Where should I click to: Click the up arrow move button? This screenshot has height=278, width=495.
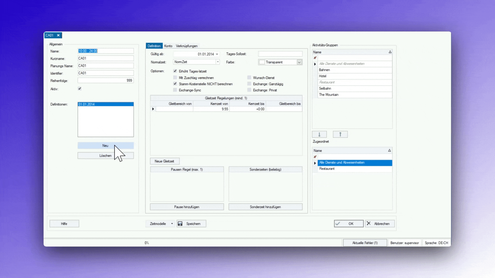click(340, 134)
